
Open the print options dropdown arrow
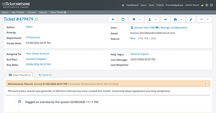click(x=182, y=20)
